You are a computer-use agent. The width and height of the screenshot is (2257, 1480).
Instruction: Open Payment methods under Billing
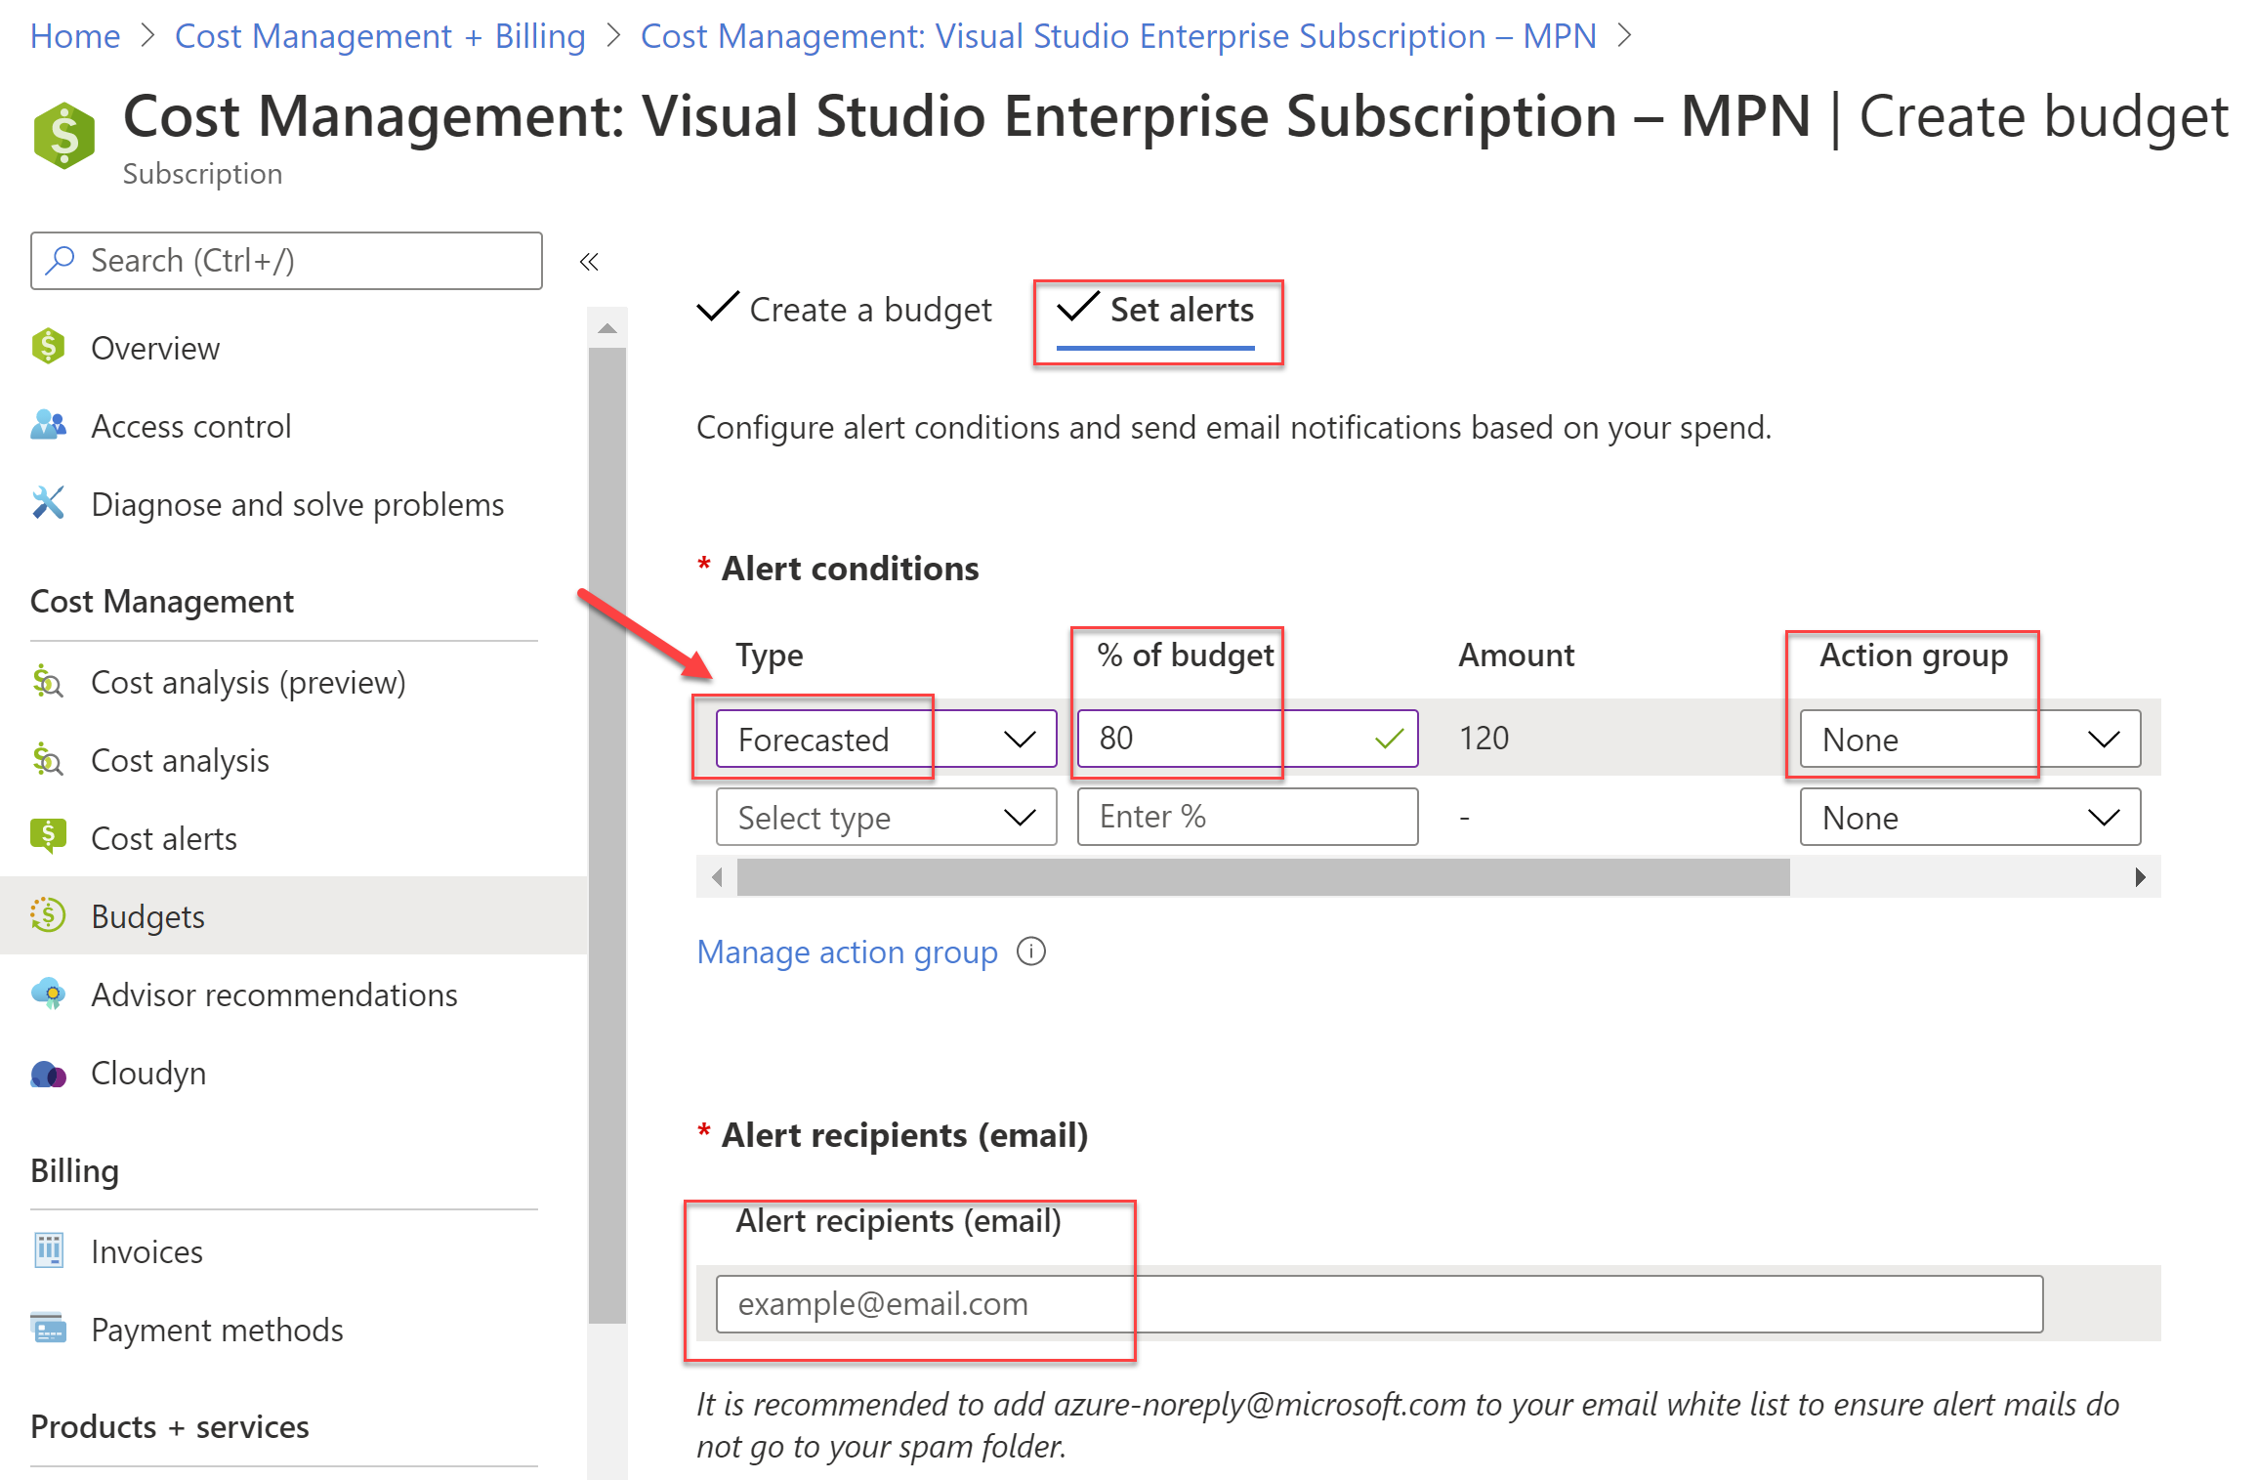point(217,1330)
